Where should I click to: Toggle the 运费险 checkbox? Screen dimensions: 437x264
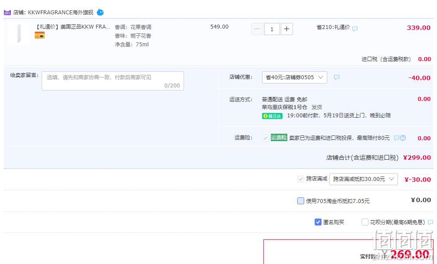pos(265,138)
